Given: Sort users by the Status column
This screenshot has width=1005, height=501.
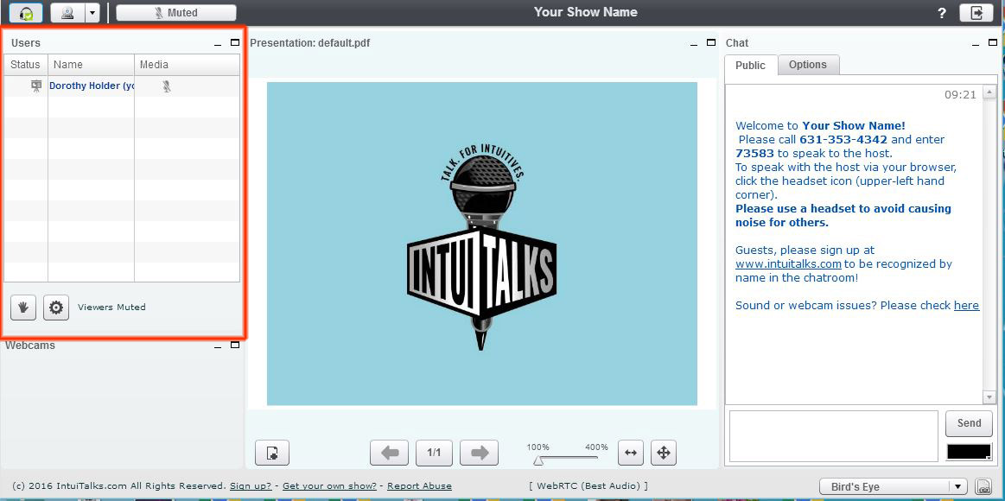Looking at the screenshot, I should tap(26, 65).
